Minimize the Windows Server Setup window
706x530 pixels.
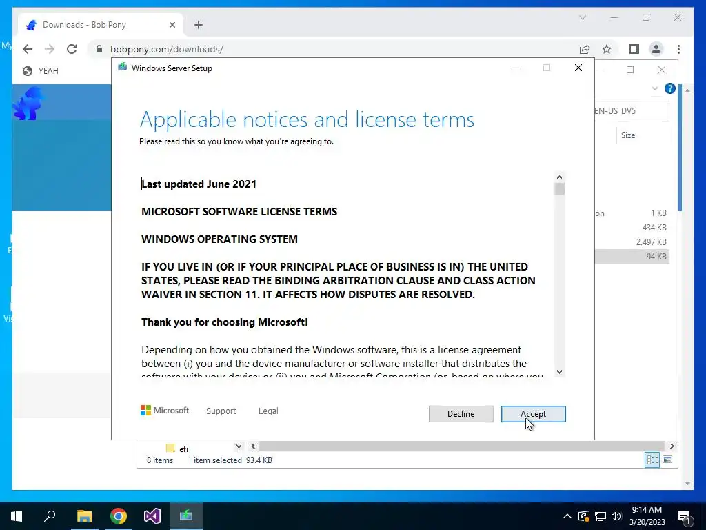(x=516, y=68)
